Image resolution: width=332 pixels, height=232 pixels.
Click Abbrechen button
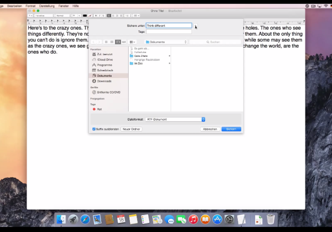pos(210,129)
